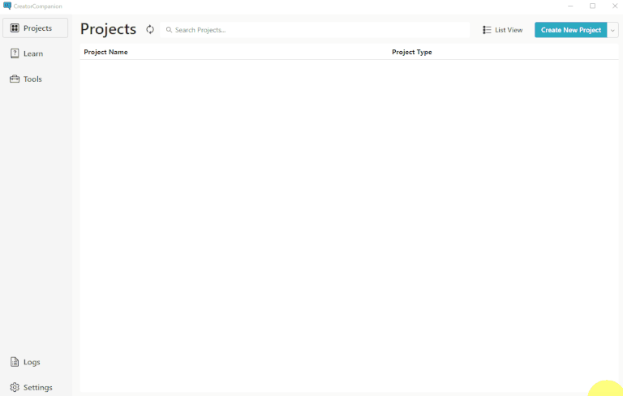
Task: Sort by the Project Name column header
Action: (106, 52)
